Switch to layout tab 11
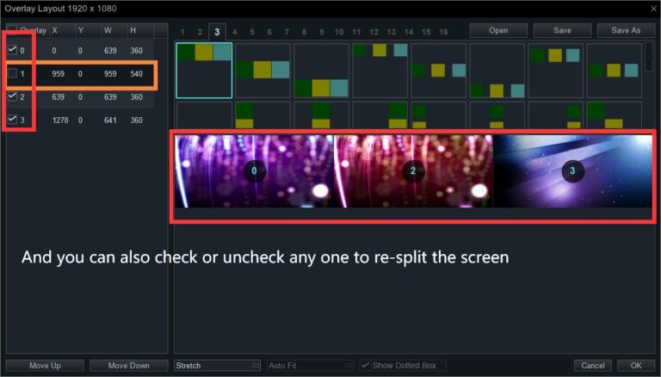The height and width of the screenshot is (377, 661). tap(356, 32)
